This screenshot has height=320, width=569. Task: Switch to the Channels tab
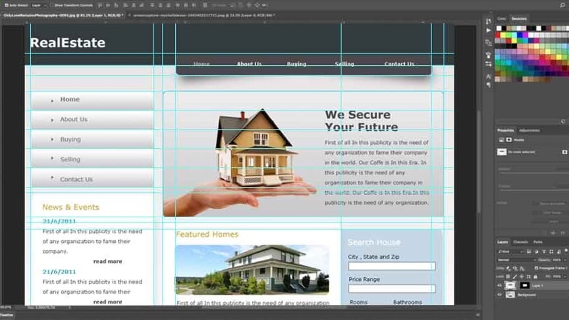520,242
